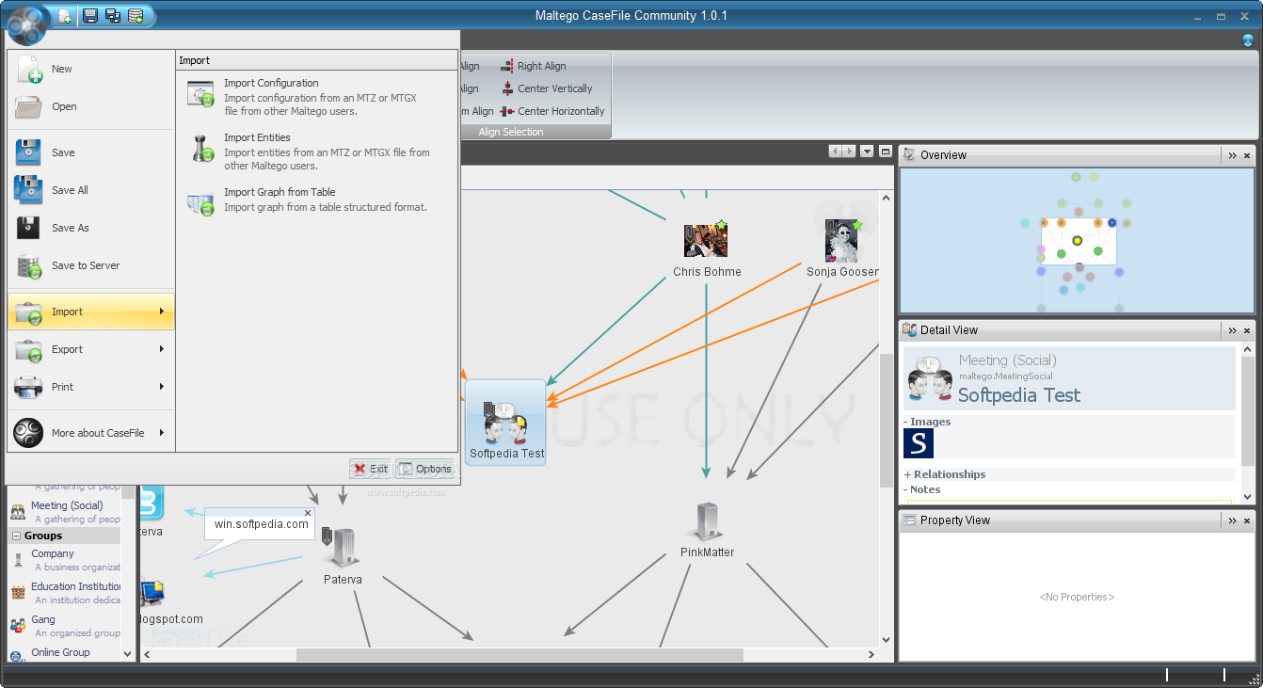Viewport: 1263px width, 688px height.
Task: Click the Import Configuration icon
Action: tap(200, 94)
